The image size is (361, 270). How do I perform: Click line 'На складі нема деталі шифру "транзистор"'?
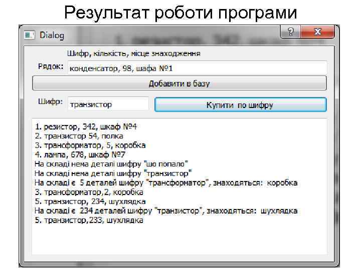tap(113, 173)
